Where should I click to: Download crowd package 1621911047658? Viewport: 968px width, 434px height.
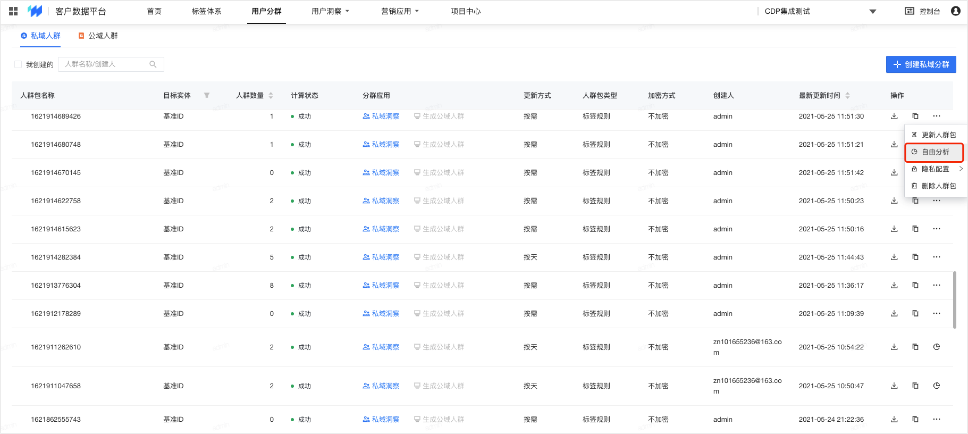pos(894,386)
